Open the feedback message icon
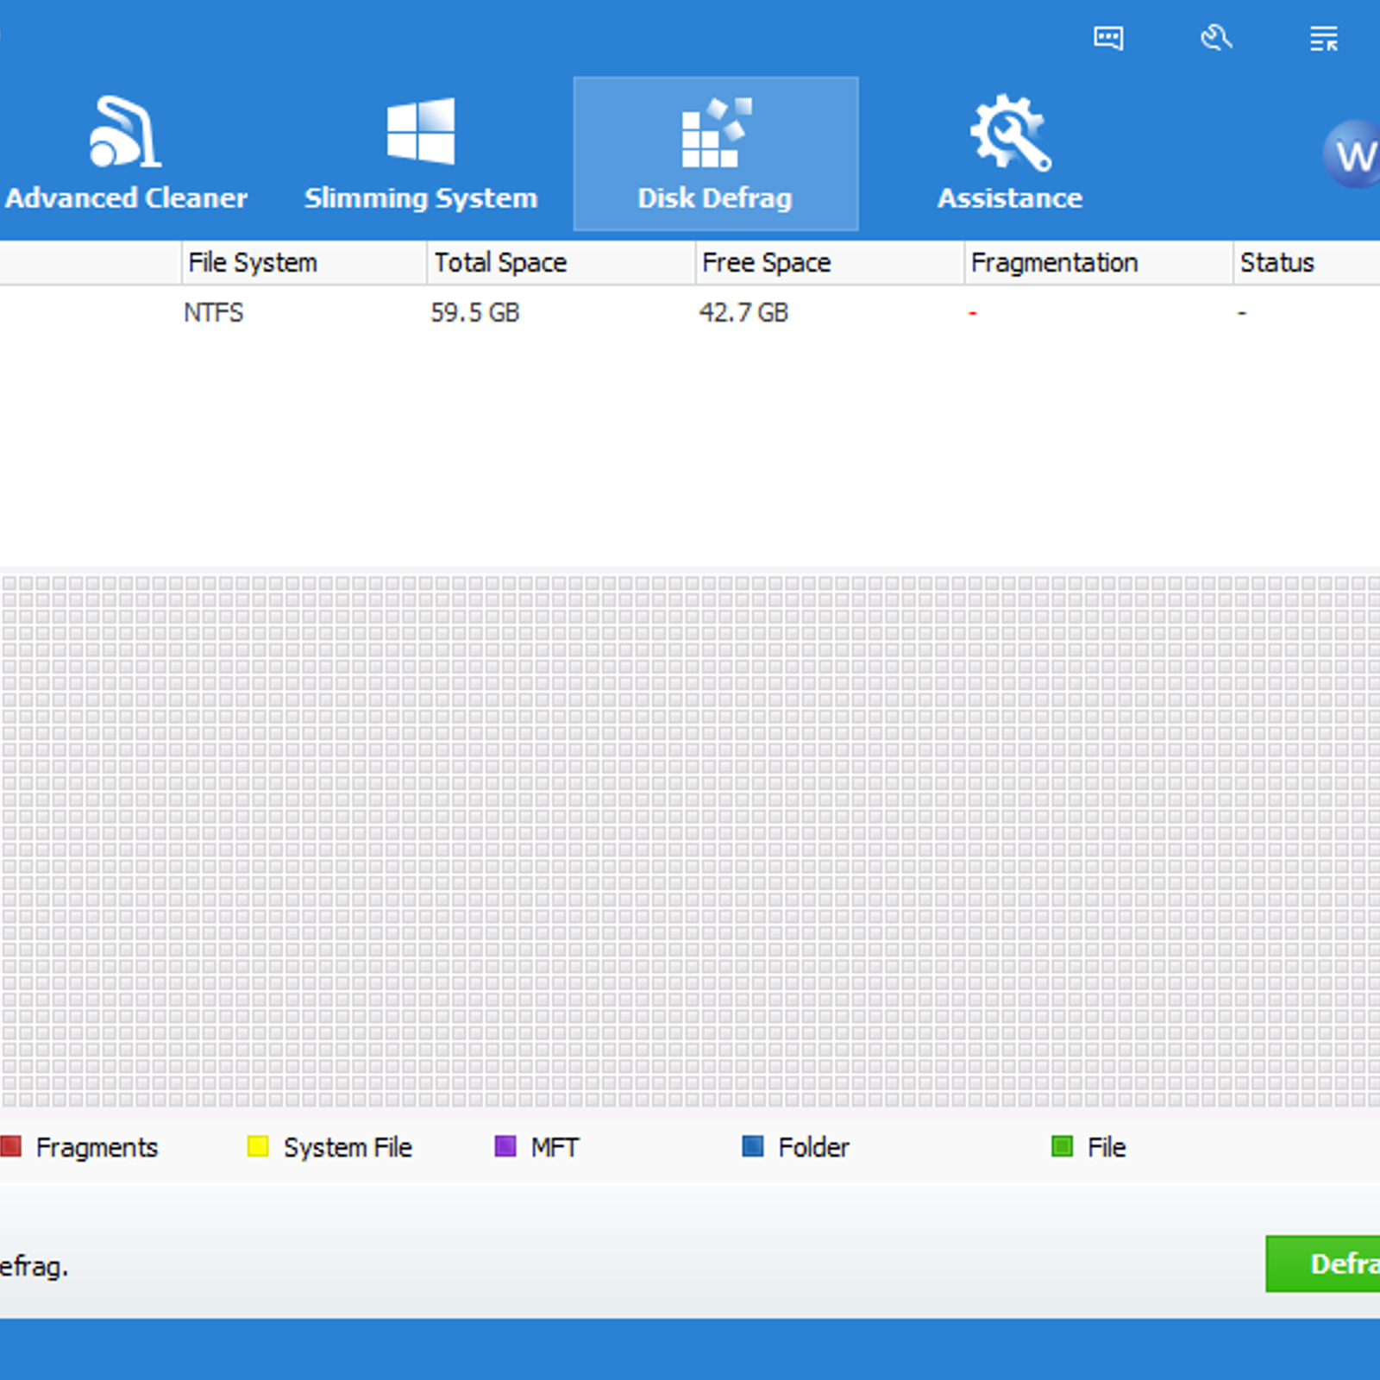This screenshot has height=1380, width=1380. pos(1108,38)
